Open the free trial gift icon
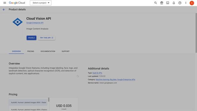 coord(162,3)
